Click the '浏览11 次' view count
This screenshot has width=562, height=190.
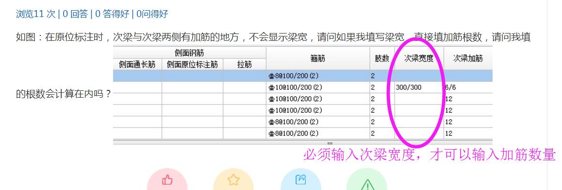click(36, 14)
